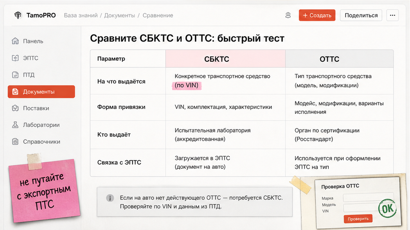The image size is (410, 230).
Task: Open Поставки section in sidebar
Action: click(x=36, y=108)
